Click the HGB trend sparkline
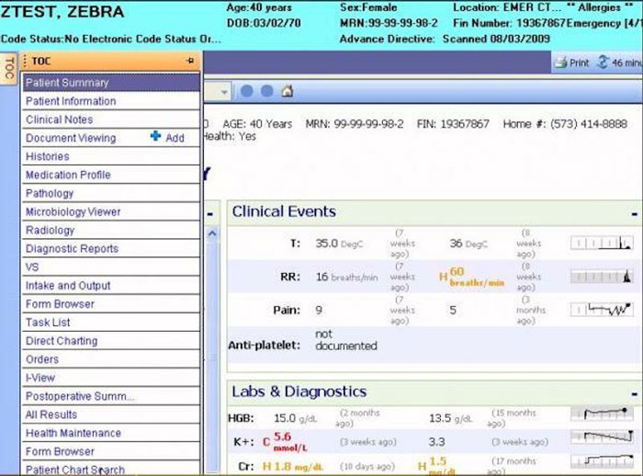 pyautogui.click(x=601, y=414)
